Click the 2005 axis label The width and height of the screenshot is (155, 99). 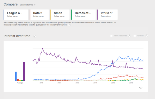point(41,83)
